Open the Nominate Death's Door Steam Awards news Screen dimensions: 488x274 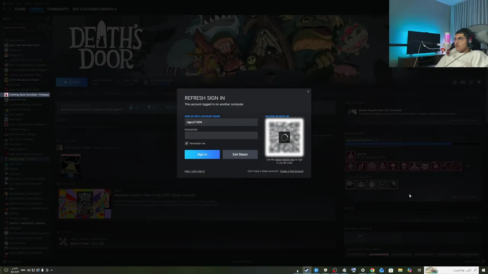point(154,195)
